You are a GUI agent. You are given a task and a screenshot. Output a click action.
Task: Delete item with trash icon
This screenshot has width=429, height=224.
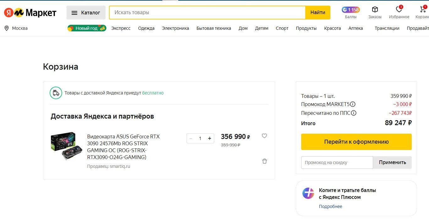pos(264,161)
